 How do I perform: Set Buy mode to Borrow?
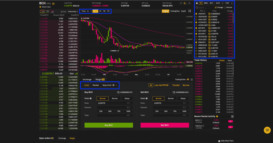click(x=115, y=99)
